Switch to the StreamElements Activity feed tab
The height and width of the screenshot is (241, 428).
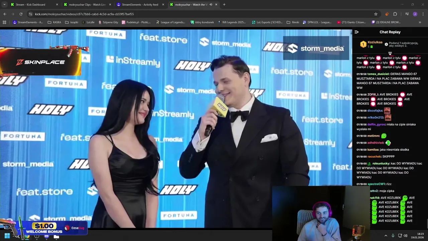click(x=140, y=5)
